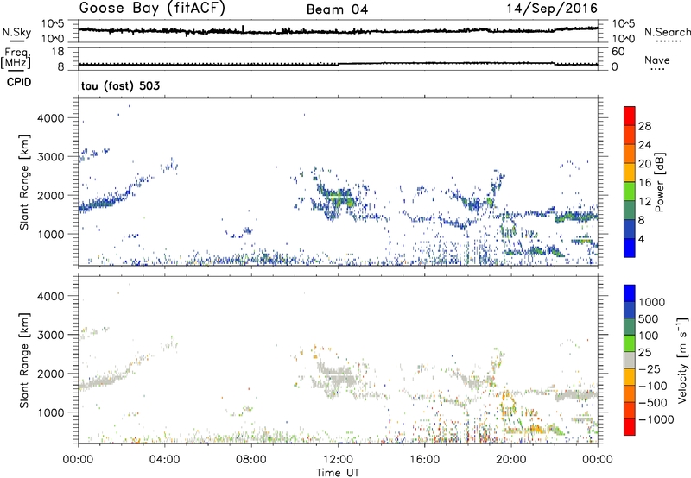Screen dimensions: 691x478
Task: Click the "2000" tick in the velocity panel
Action: coord(51,374)
